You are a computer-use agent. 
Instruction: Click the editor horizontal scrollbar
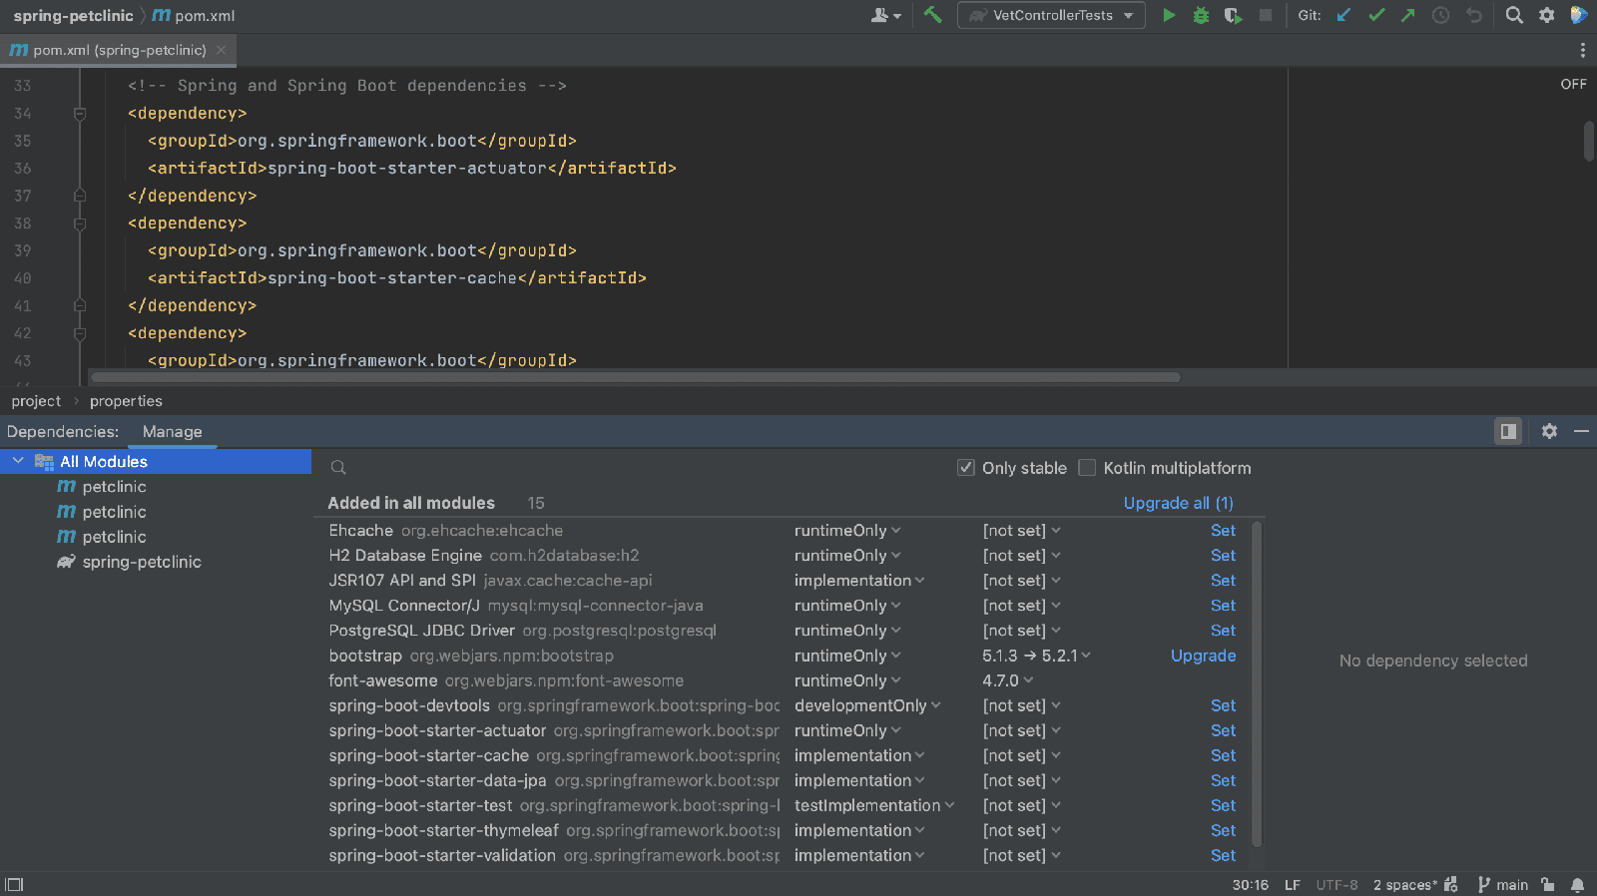pos(635,377)
